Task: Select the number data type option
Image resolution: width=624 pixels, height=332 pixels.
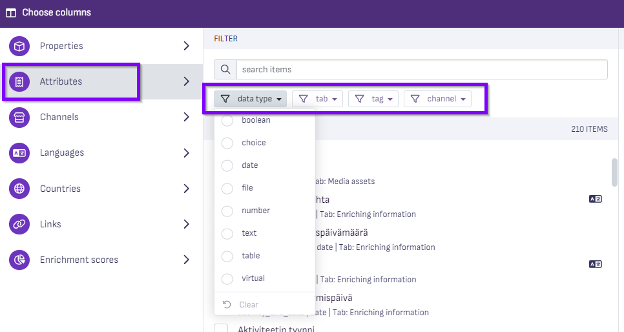Action: coord(227,211)
